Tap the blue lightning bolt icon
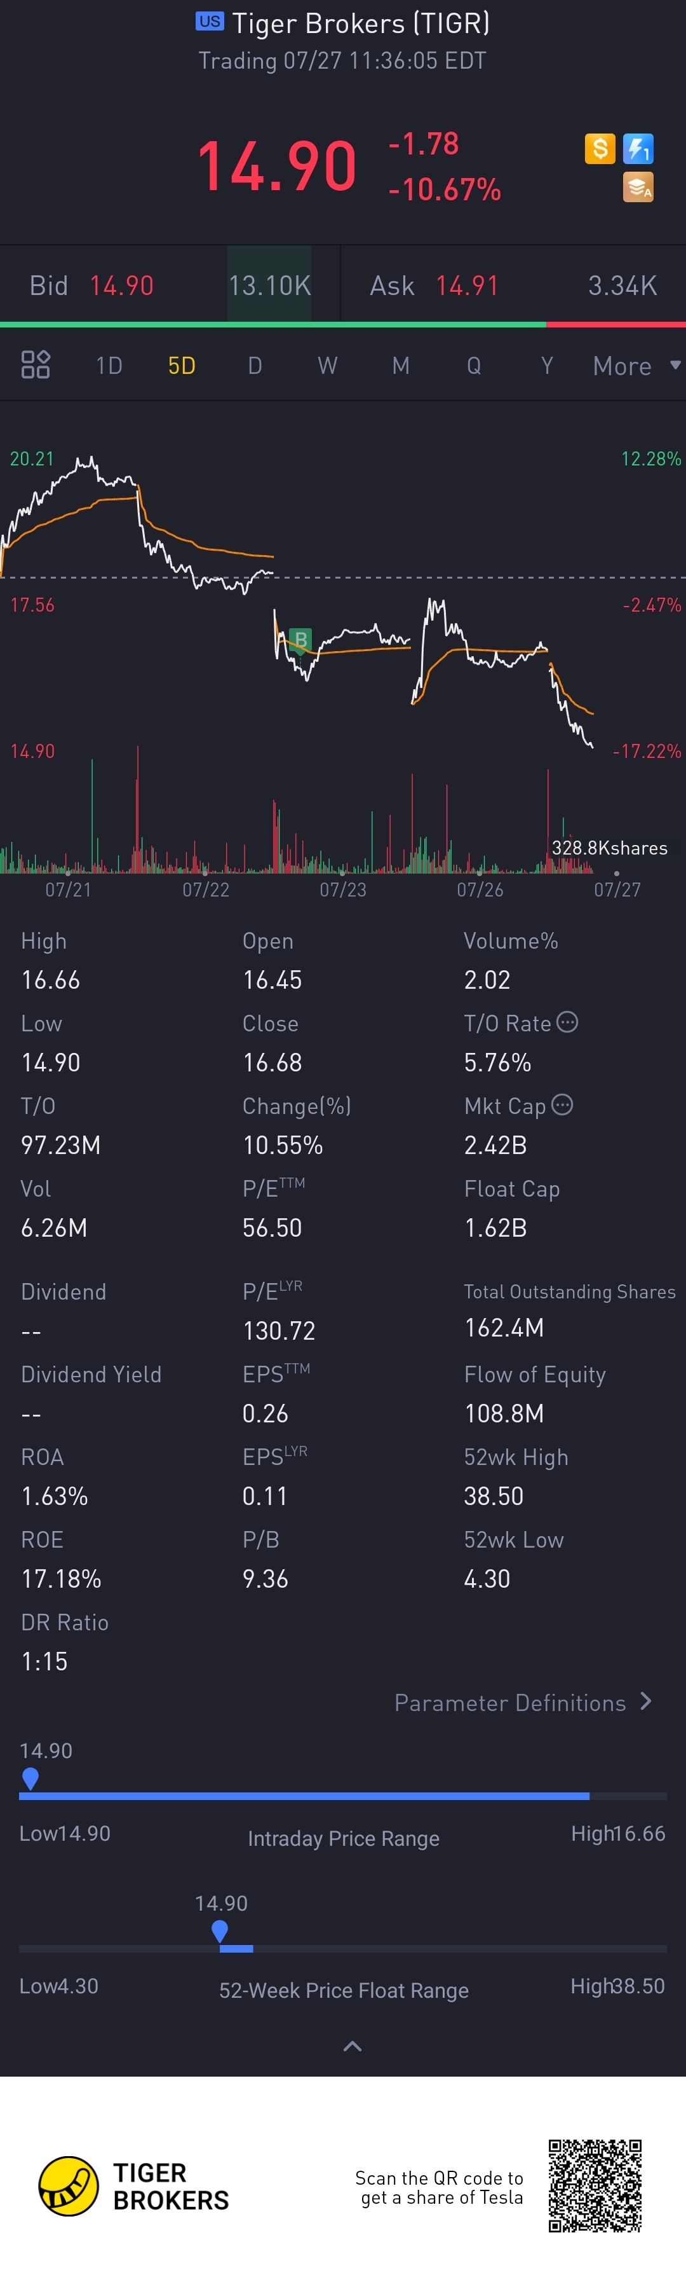This screenshot has height=2296, width=686. (638, 148)
